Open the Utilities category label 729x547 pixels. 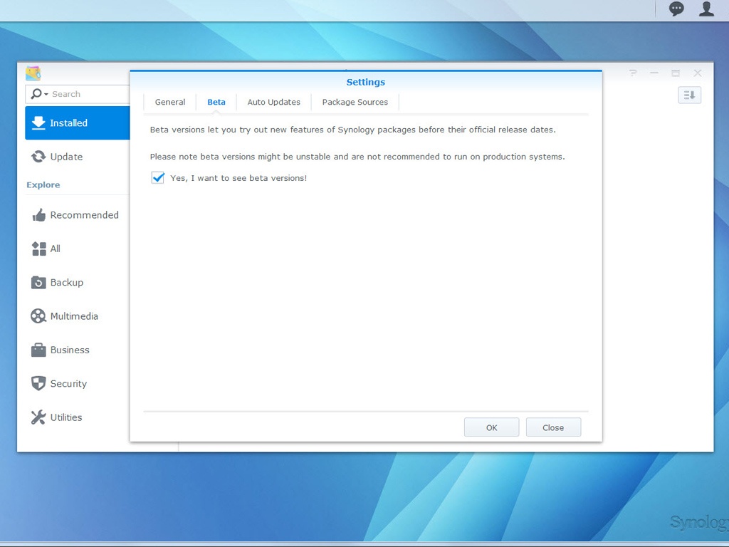point(66,417)
